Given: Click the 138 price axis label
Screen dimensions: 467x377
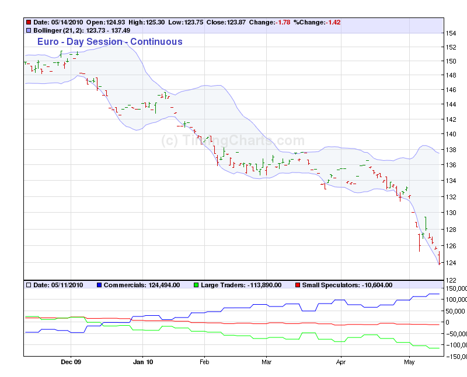Looking at the screenshot, I should [450, 150].
